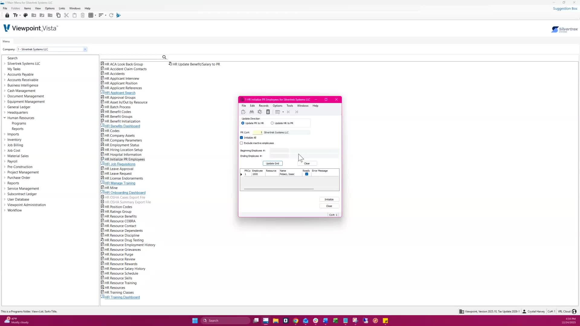
Task: Click the copy icon in main toolbar
Action: tap(58, 15)
